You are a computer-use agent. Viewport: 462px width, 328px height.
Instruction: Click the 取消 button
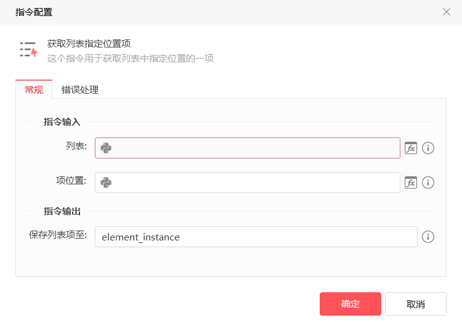tap(415, 304)
